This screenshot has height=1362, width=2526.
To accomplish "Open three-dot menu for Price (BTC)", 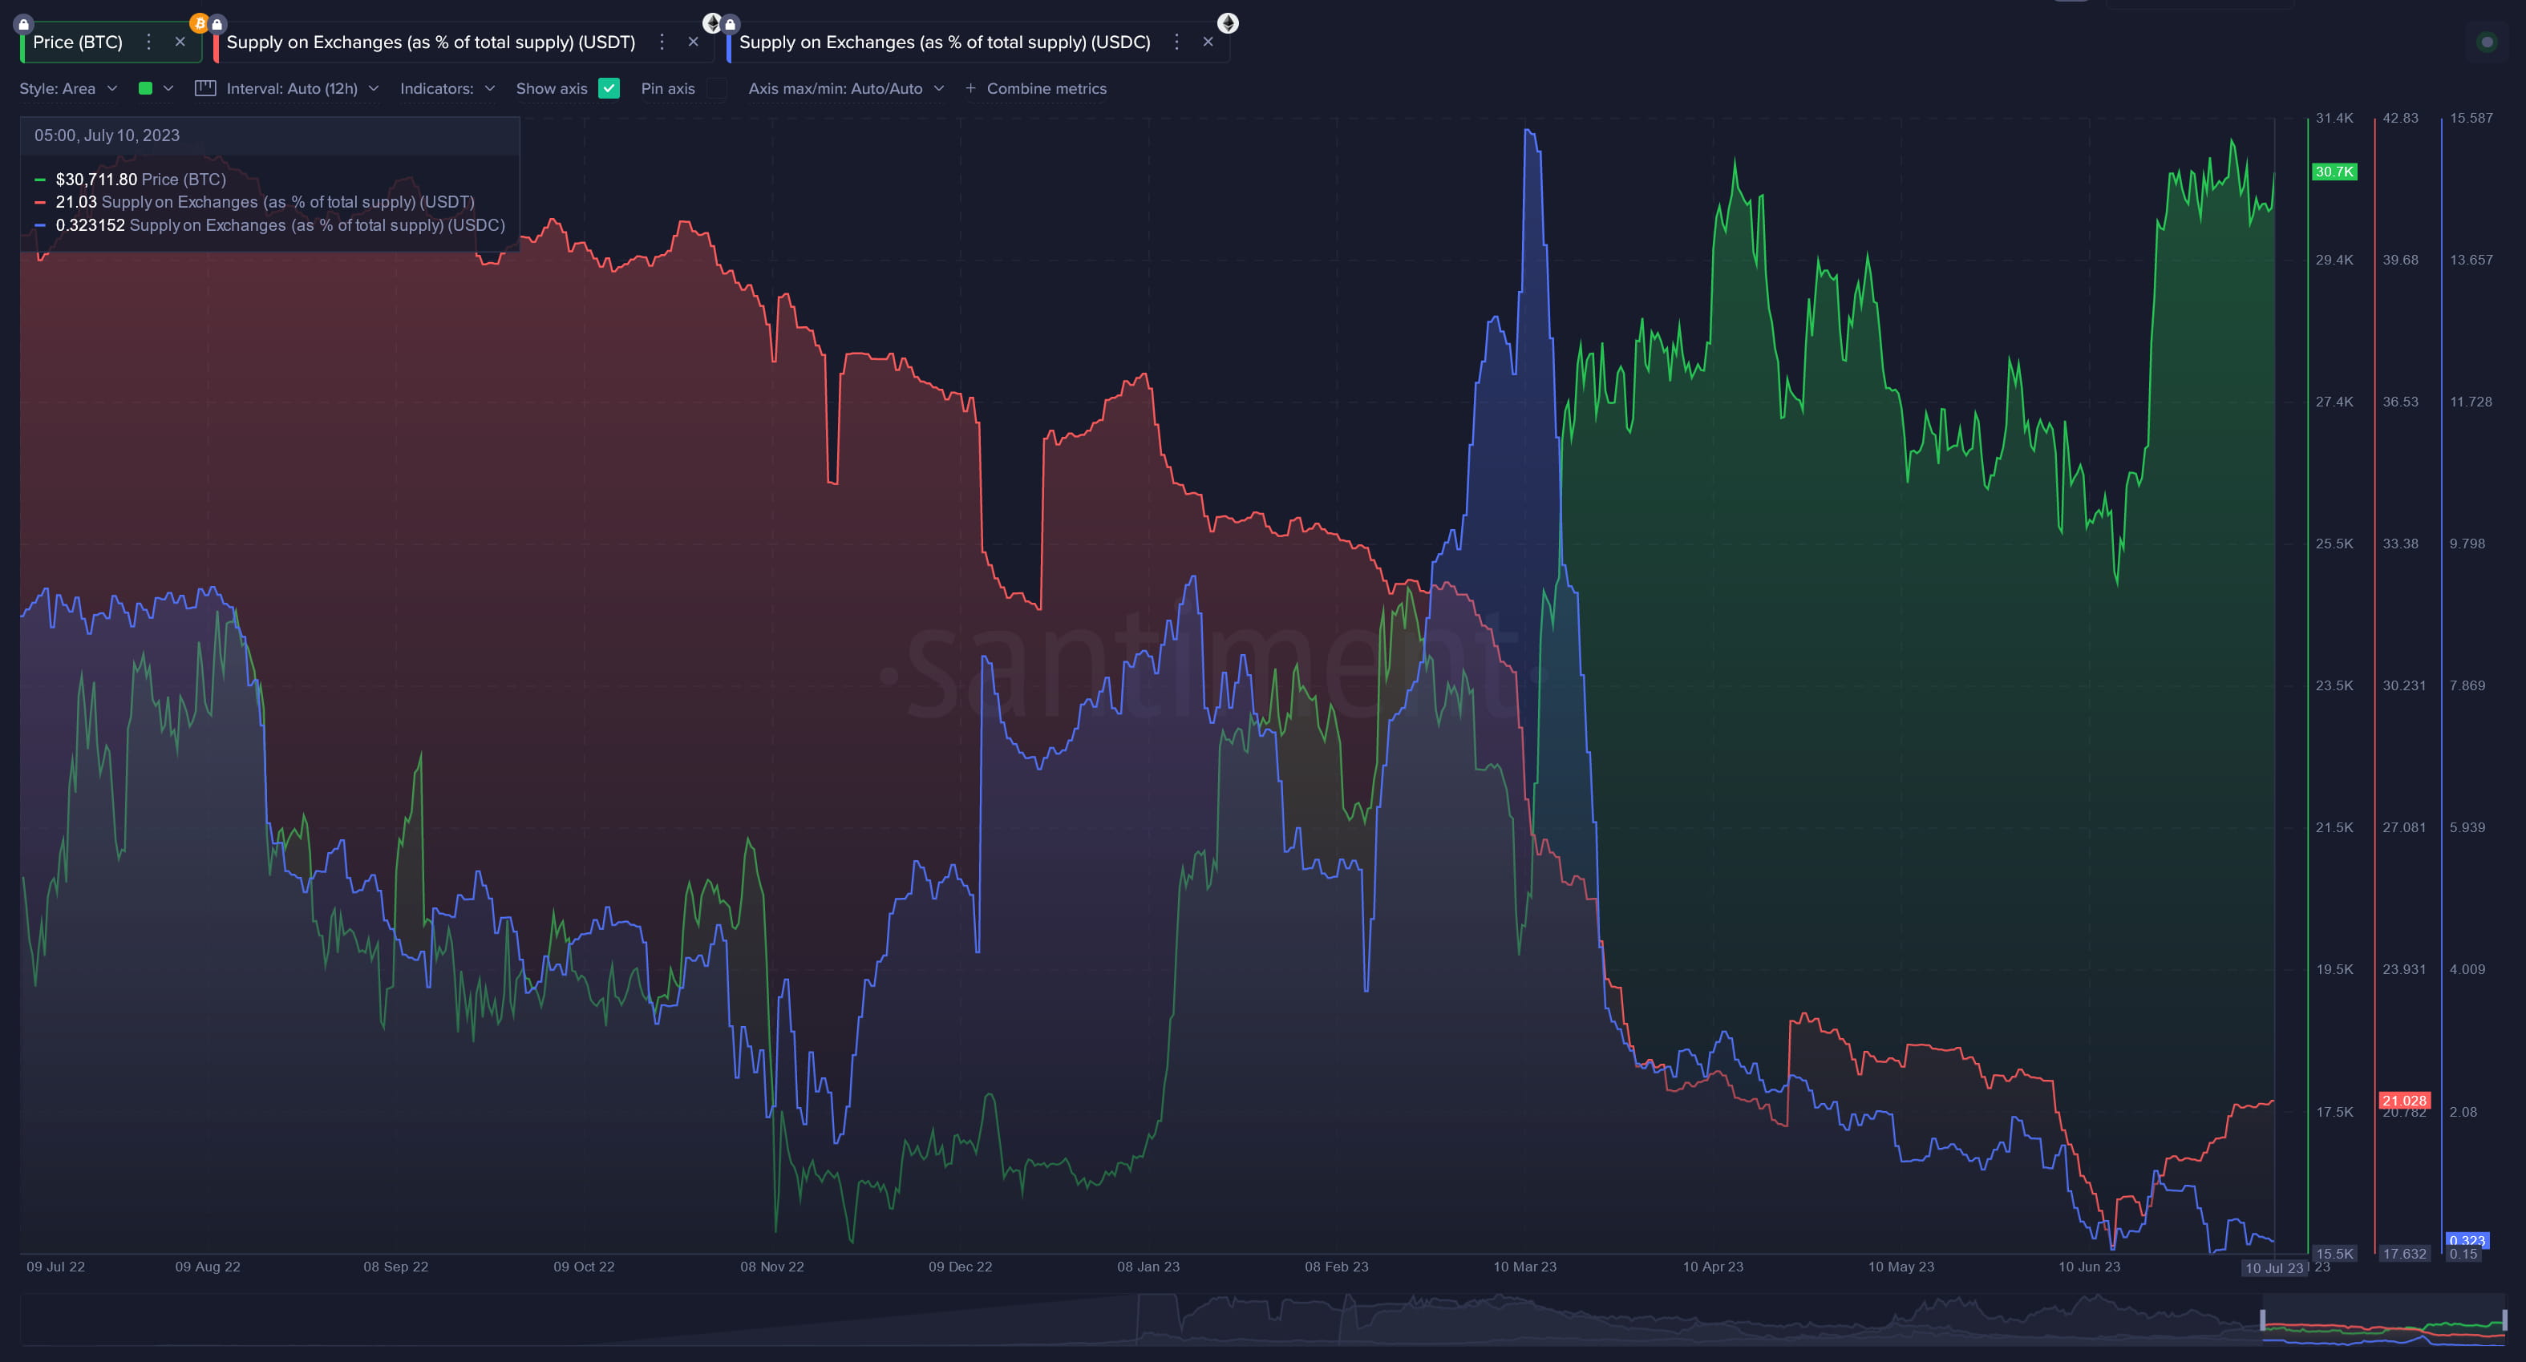I will tap(149, 42).
